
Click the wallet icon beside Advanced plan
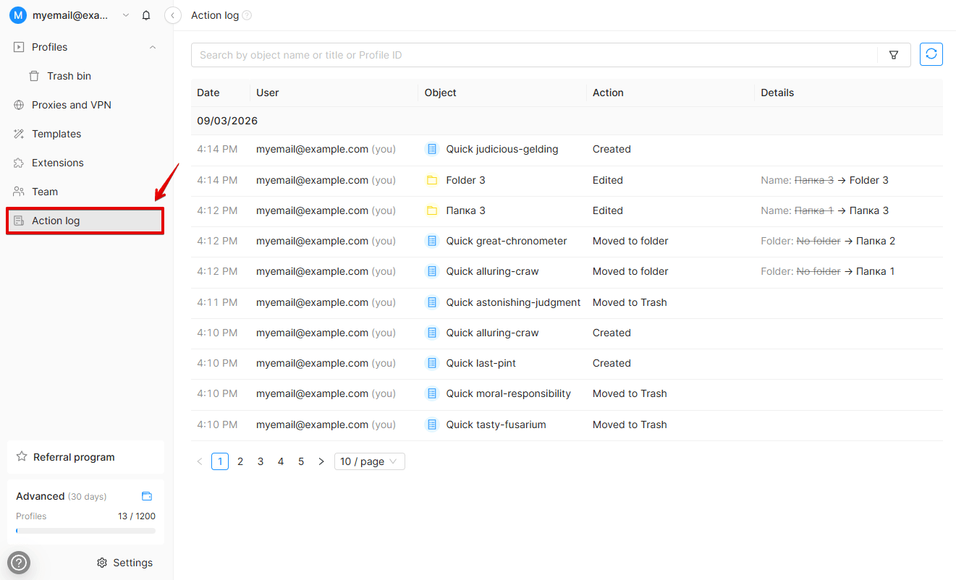tap(147, 496)
